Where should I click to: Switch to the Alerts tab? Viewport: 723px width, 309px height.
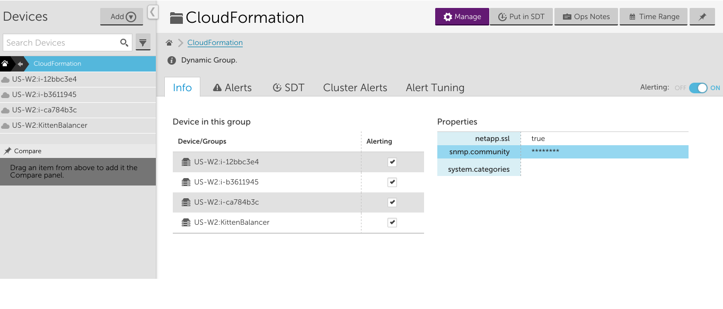[x=233, y=87]
